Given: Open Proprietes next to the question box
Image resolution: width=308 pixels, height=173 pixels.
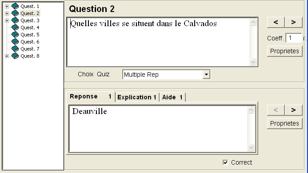Looking at the screenshot, I should 284,51.
